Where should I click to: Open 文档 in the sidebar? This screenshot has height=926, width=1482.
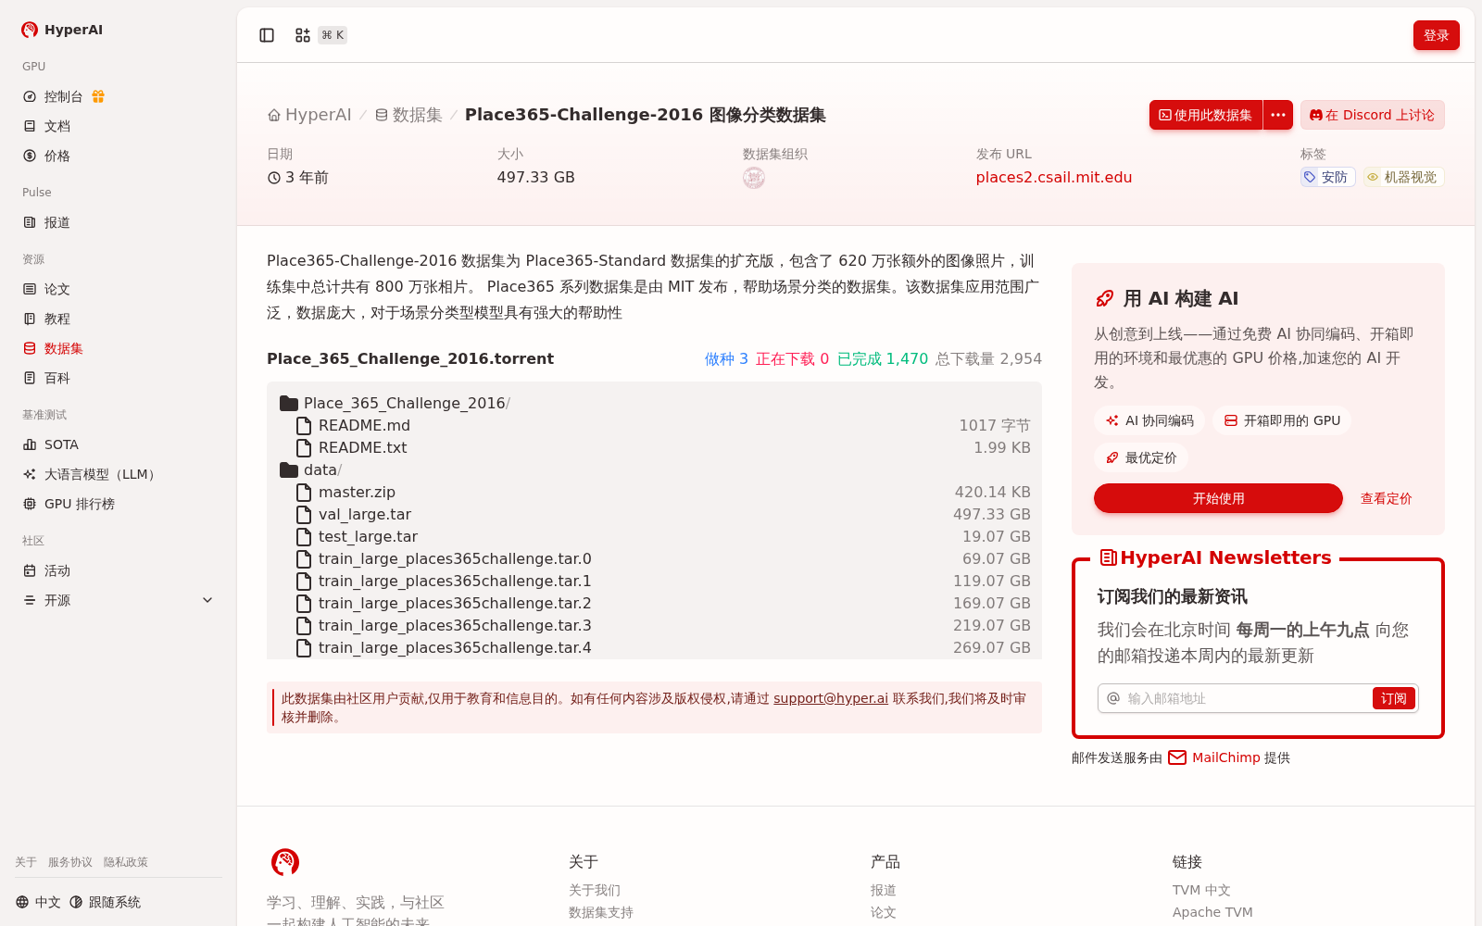[x=57, y=126]
